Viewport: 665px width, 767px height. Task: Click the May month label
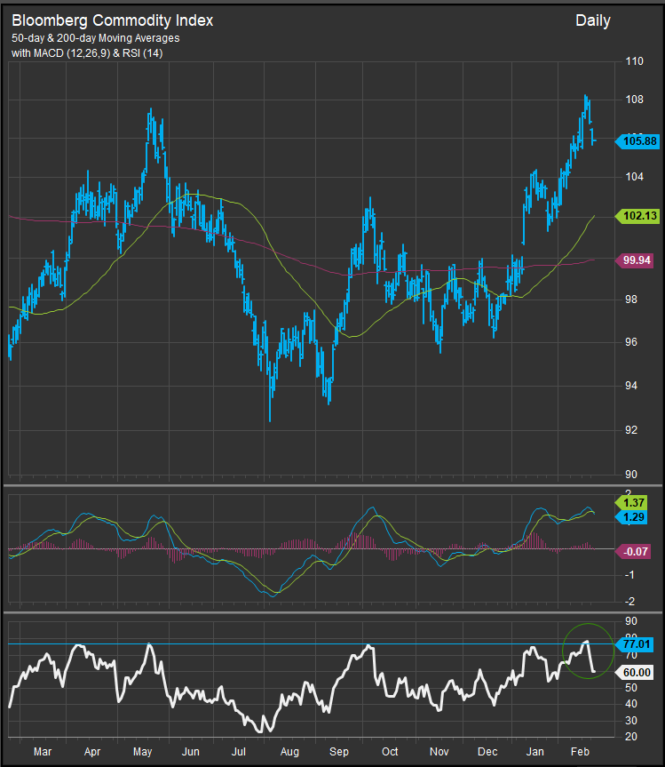[142, 752]
